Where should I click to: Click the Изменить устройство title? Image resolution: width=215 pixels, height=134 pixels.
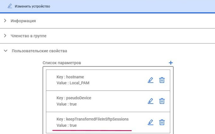[32, 6]
